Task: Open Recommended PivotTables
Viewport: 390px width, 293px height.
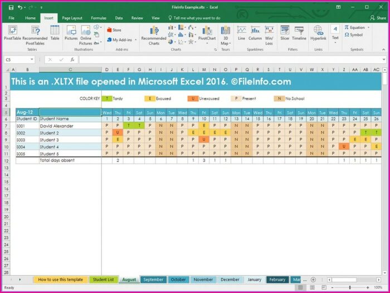Action: point(35,35)
